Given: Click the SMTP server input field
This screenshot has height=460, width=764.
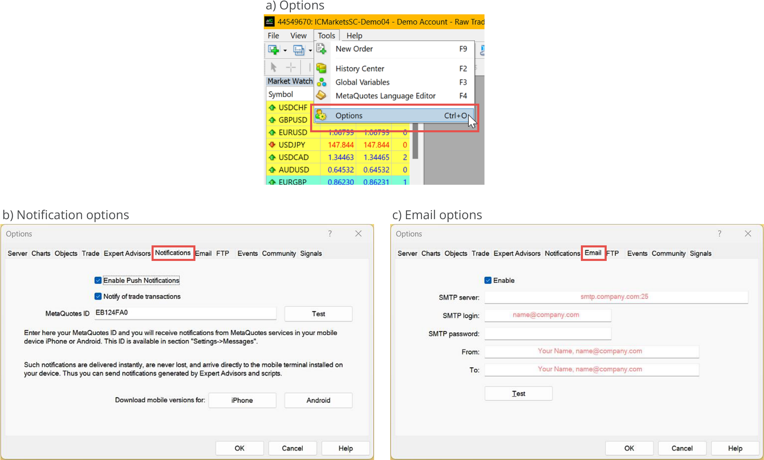Looking at the screenshot, I should 616,297.
